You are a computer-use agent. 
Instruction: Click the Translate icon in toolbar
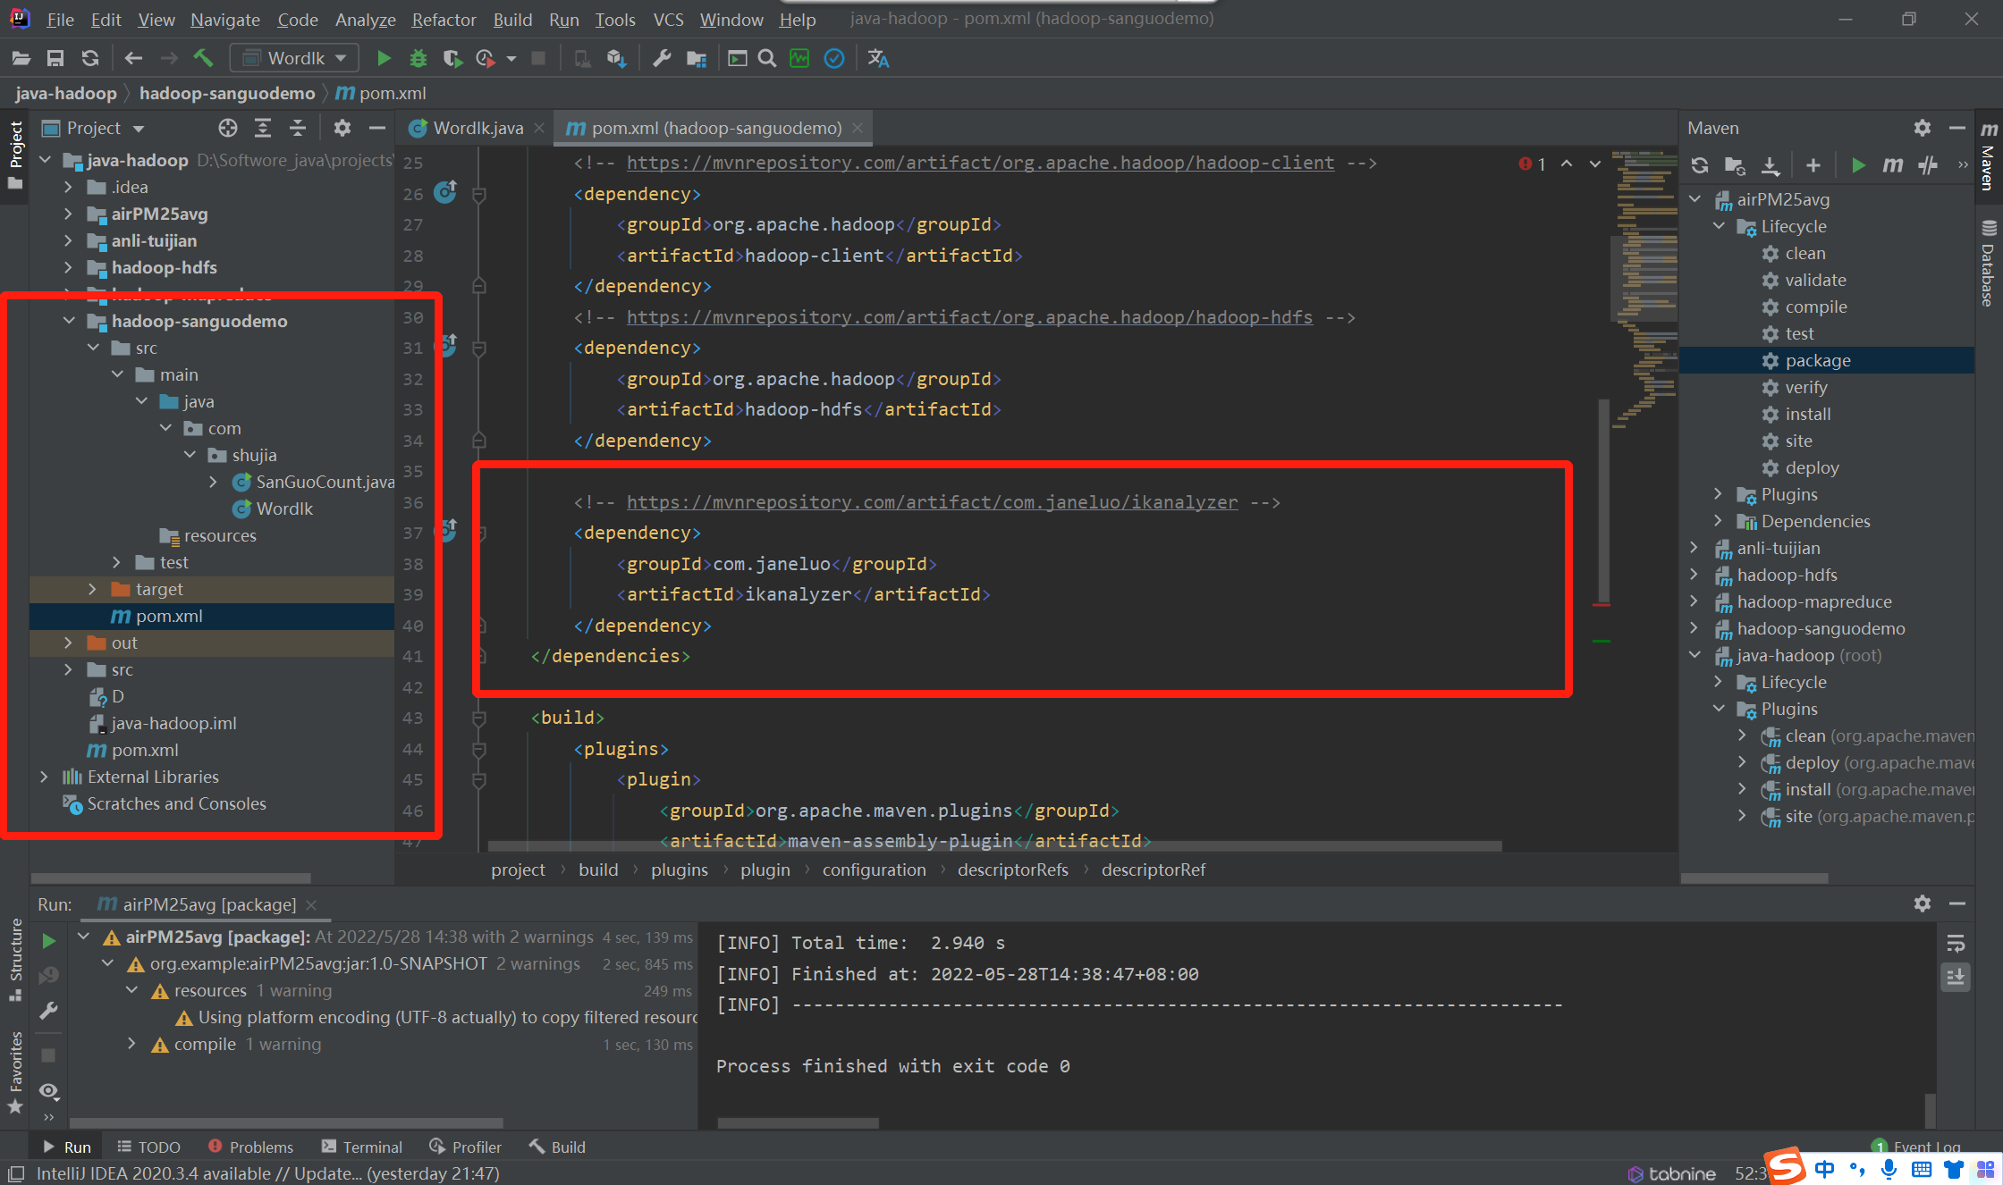pos(878,59)
